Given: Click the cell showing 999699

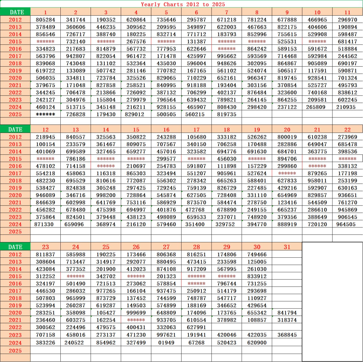Looking at the screenshot, I should click(x=136, y=312).
